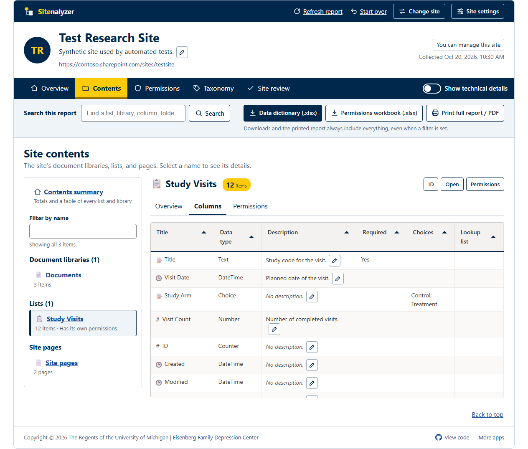This screenshot has width=528, height=449.
Task: Click 'You can manage this site' badge
Action: coord(468,45)
